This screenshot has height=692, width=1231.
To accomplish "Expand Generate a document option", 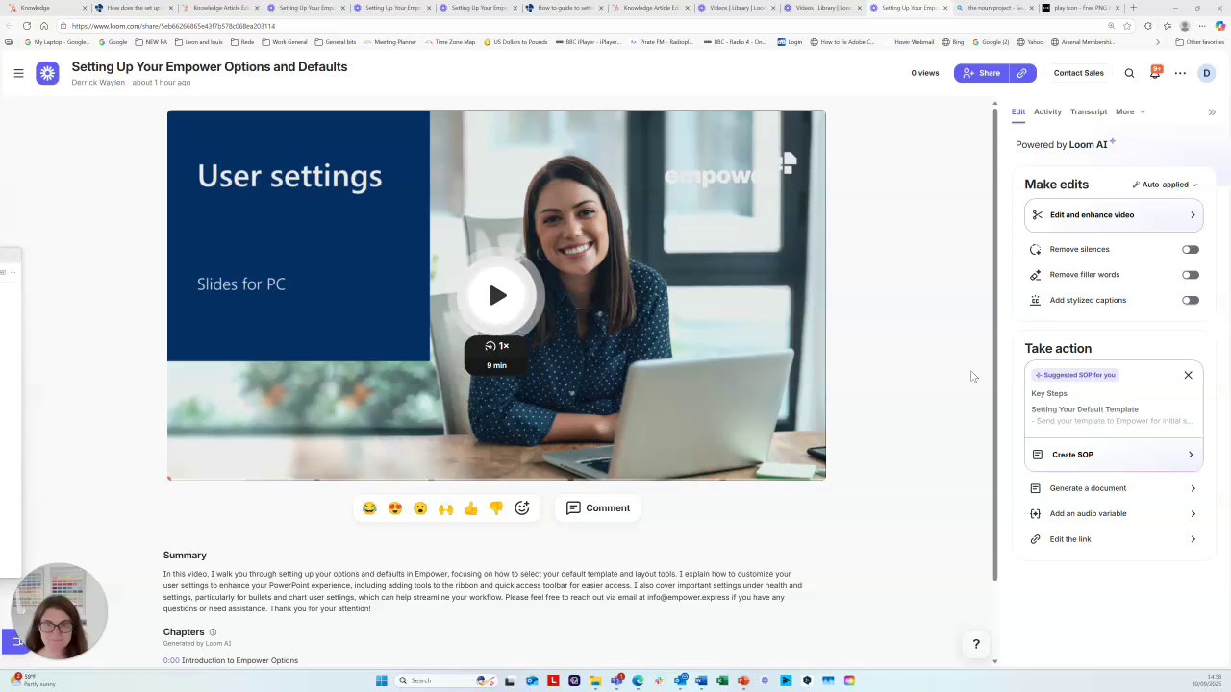I will [1114, 488].
